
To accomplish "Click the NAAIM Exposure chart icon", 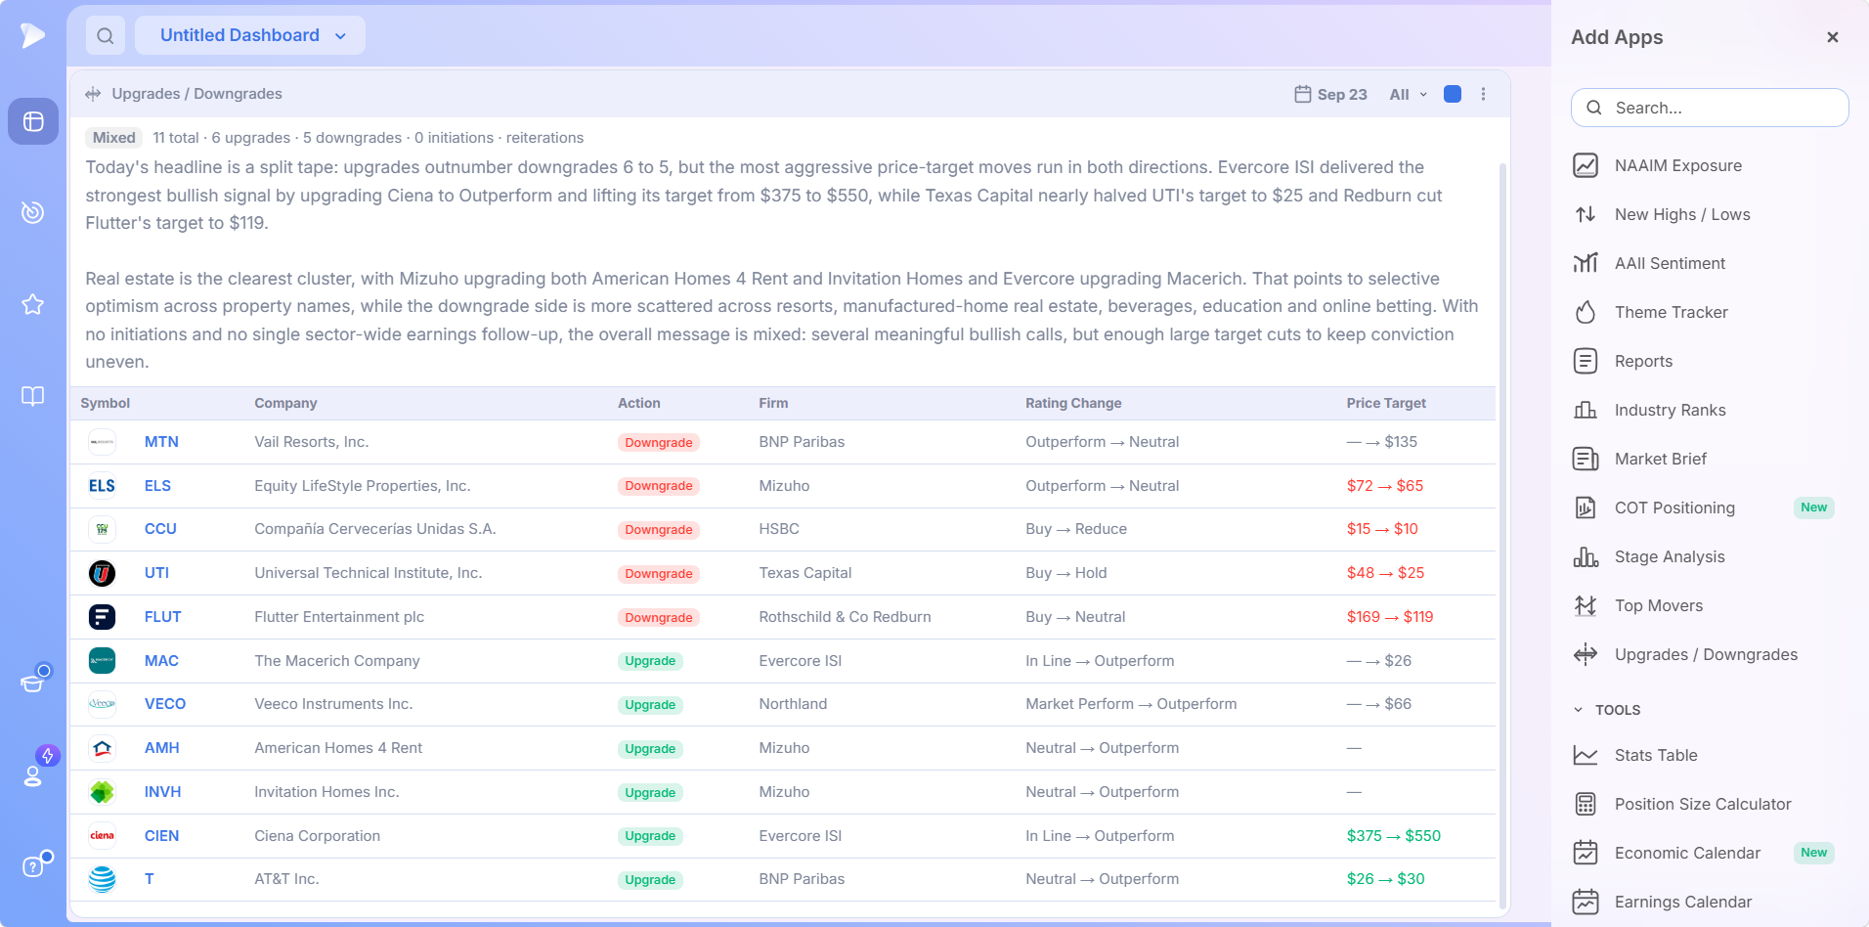I will coord(1586,165).
